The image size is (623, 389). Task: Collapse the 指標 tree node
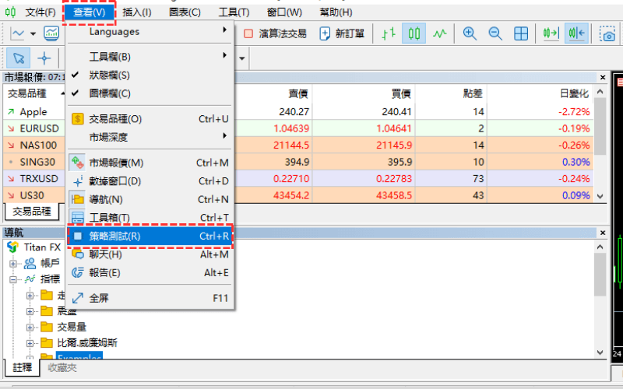13,279
